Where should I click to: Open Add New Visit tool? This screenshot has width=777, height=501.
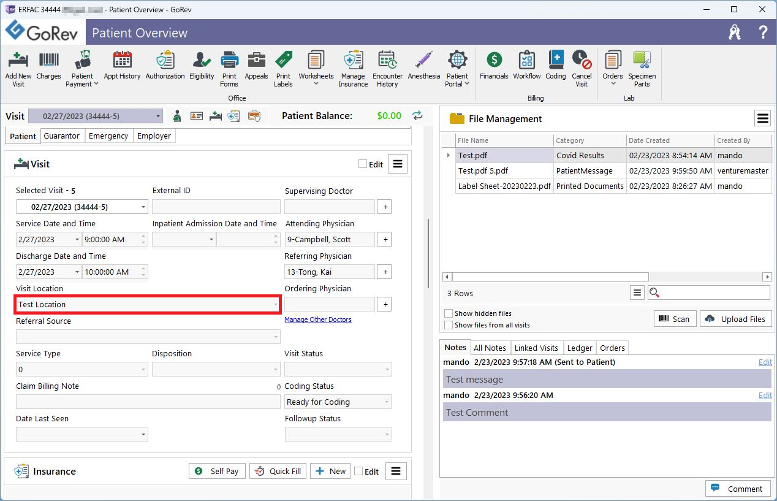(18, 69)
